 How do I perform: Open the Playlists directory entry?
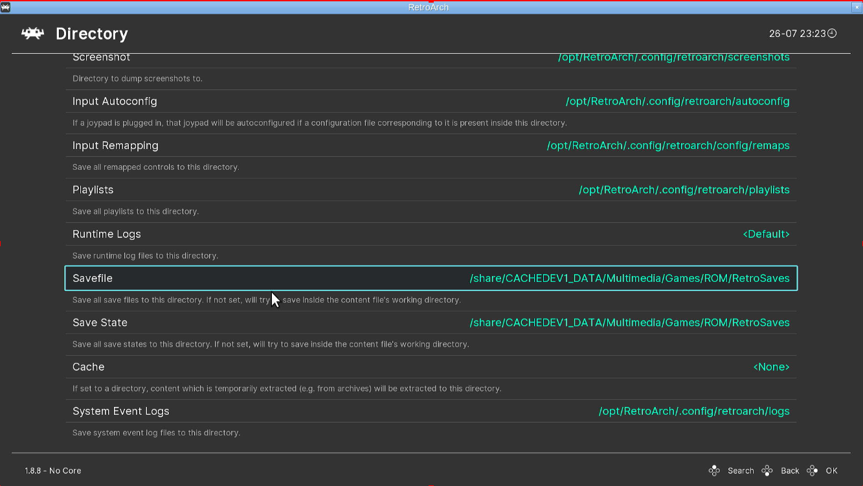431,190
